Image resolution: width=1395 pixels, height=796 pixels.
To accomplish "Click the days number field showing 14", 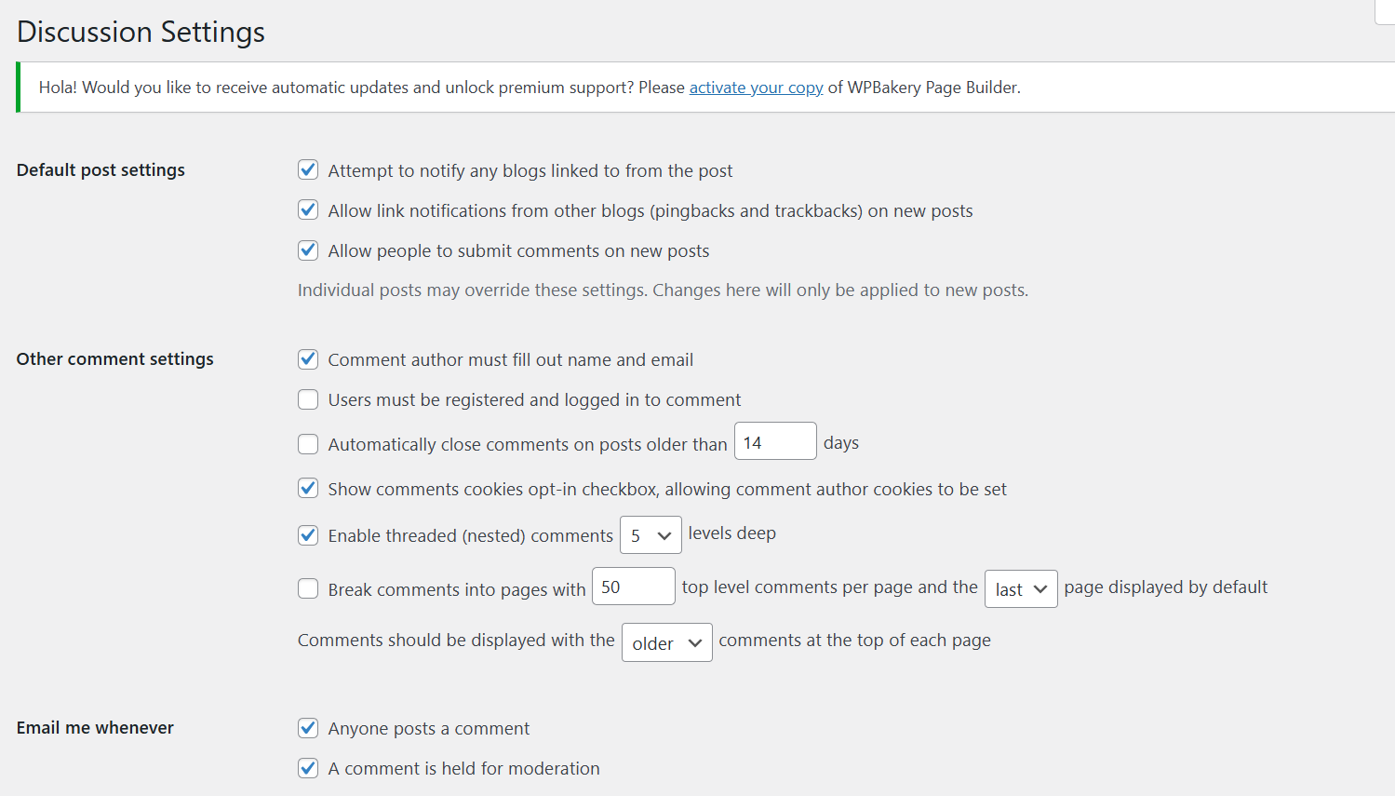I will pos(775,441).
